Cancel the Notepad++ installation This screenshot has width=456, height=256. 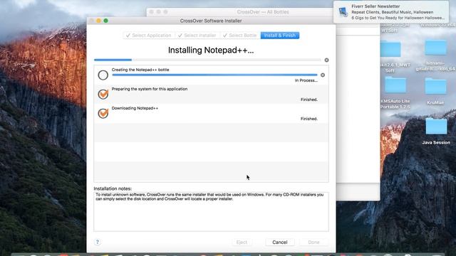point(280,242)
